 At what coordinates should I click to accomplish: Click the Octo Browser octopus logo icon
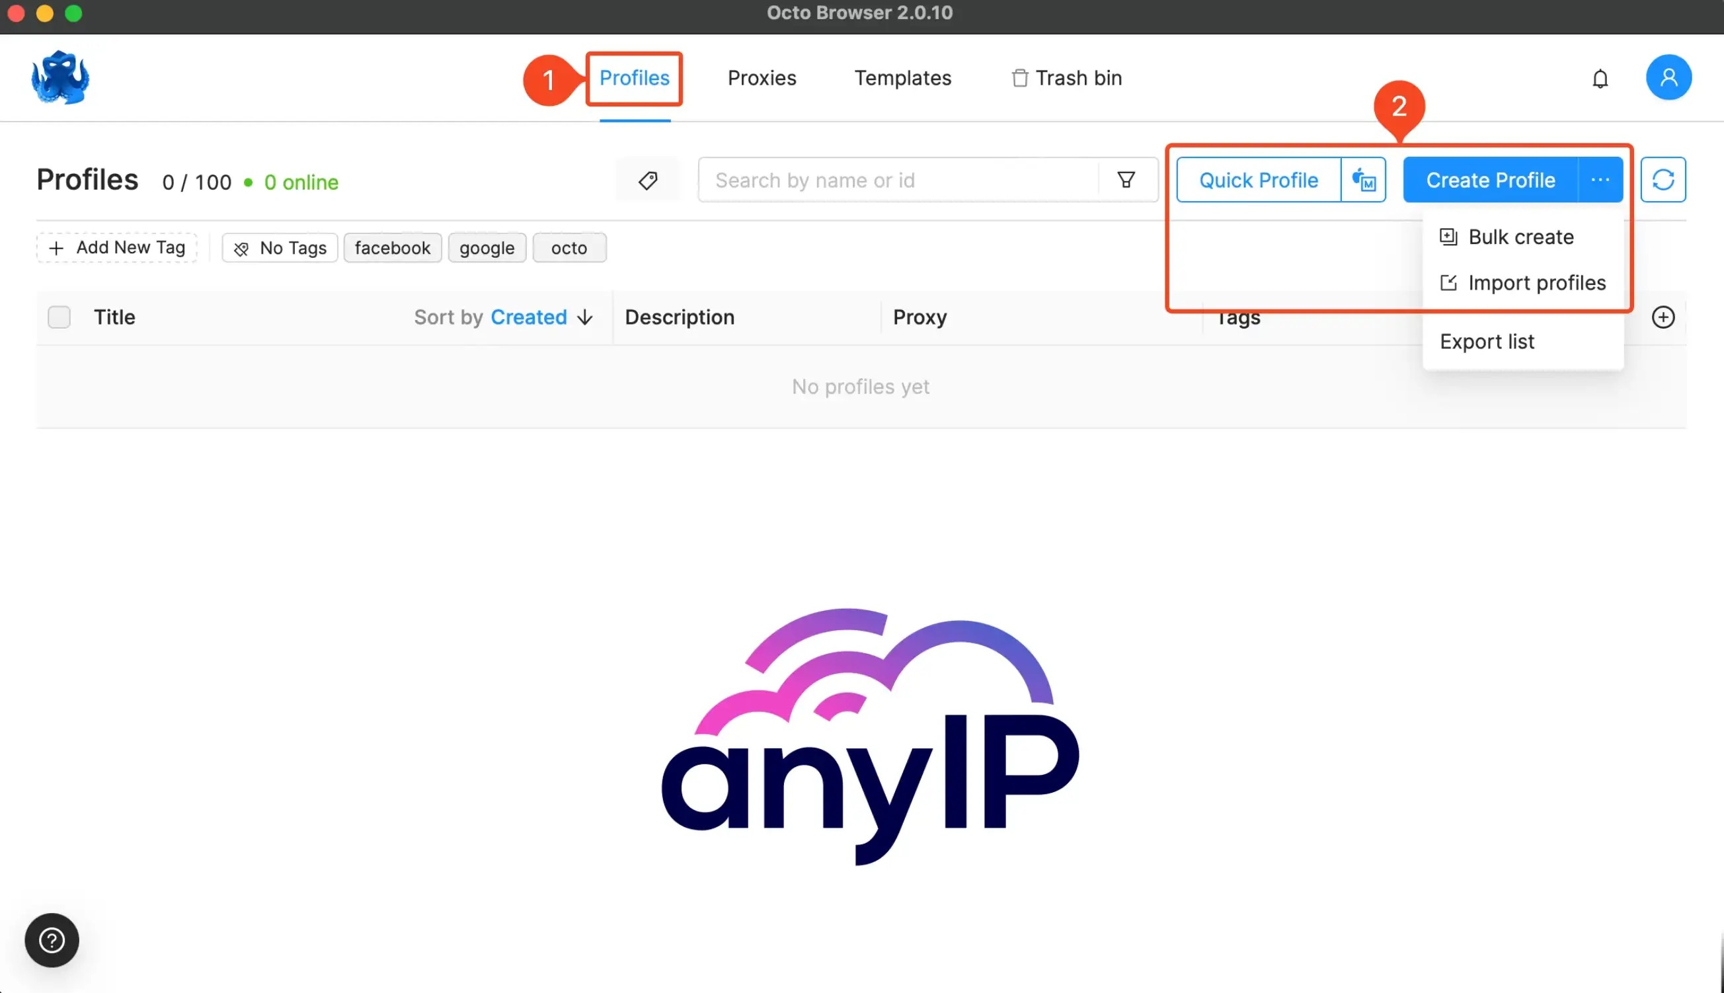pyautogui.click(x=59, y=77)
